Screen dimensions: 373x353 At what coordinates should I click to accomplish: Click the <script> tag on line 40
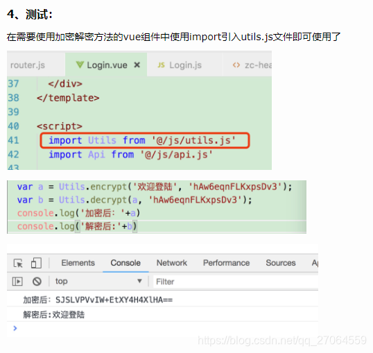[60, 126]
